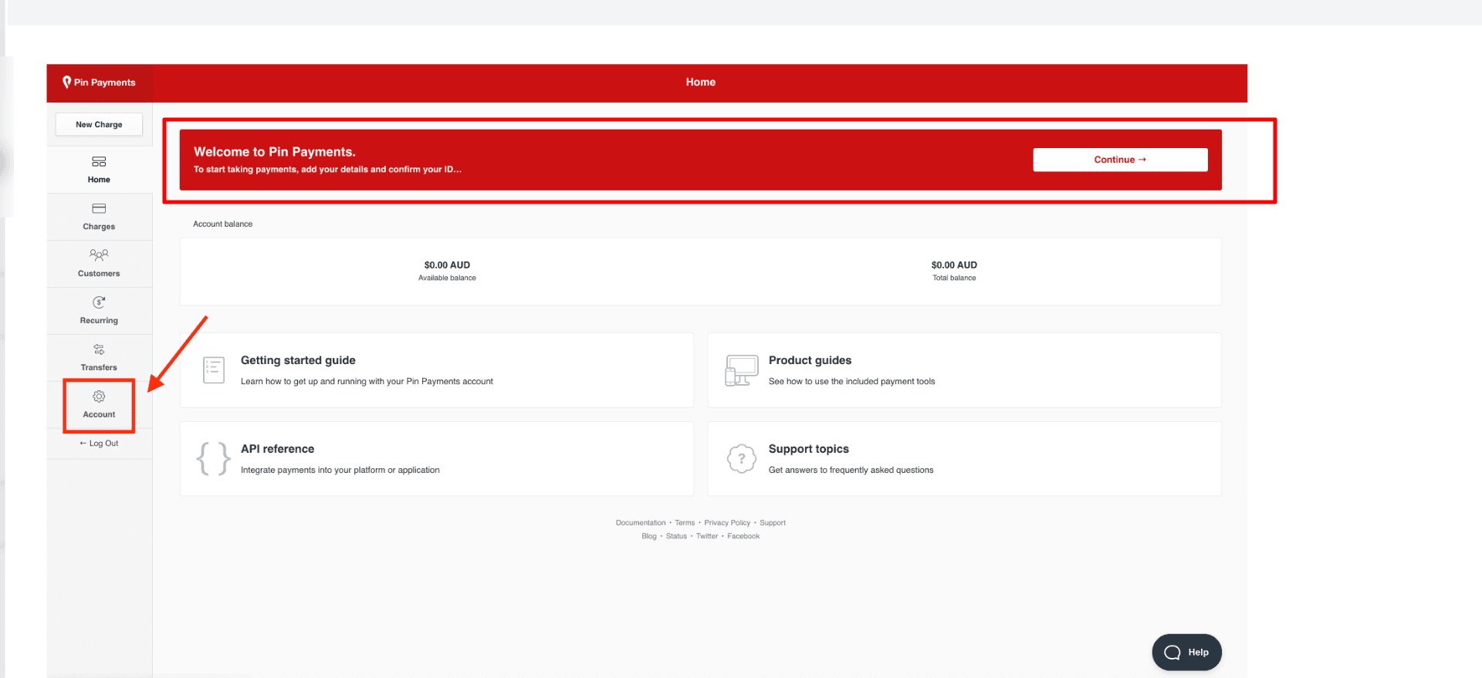1482x678 pixels.
Task: Log Out from the sidebar
Action: pos(99,444)
